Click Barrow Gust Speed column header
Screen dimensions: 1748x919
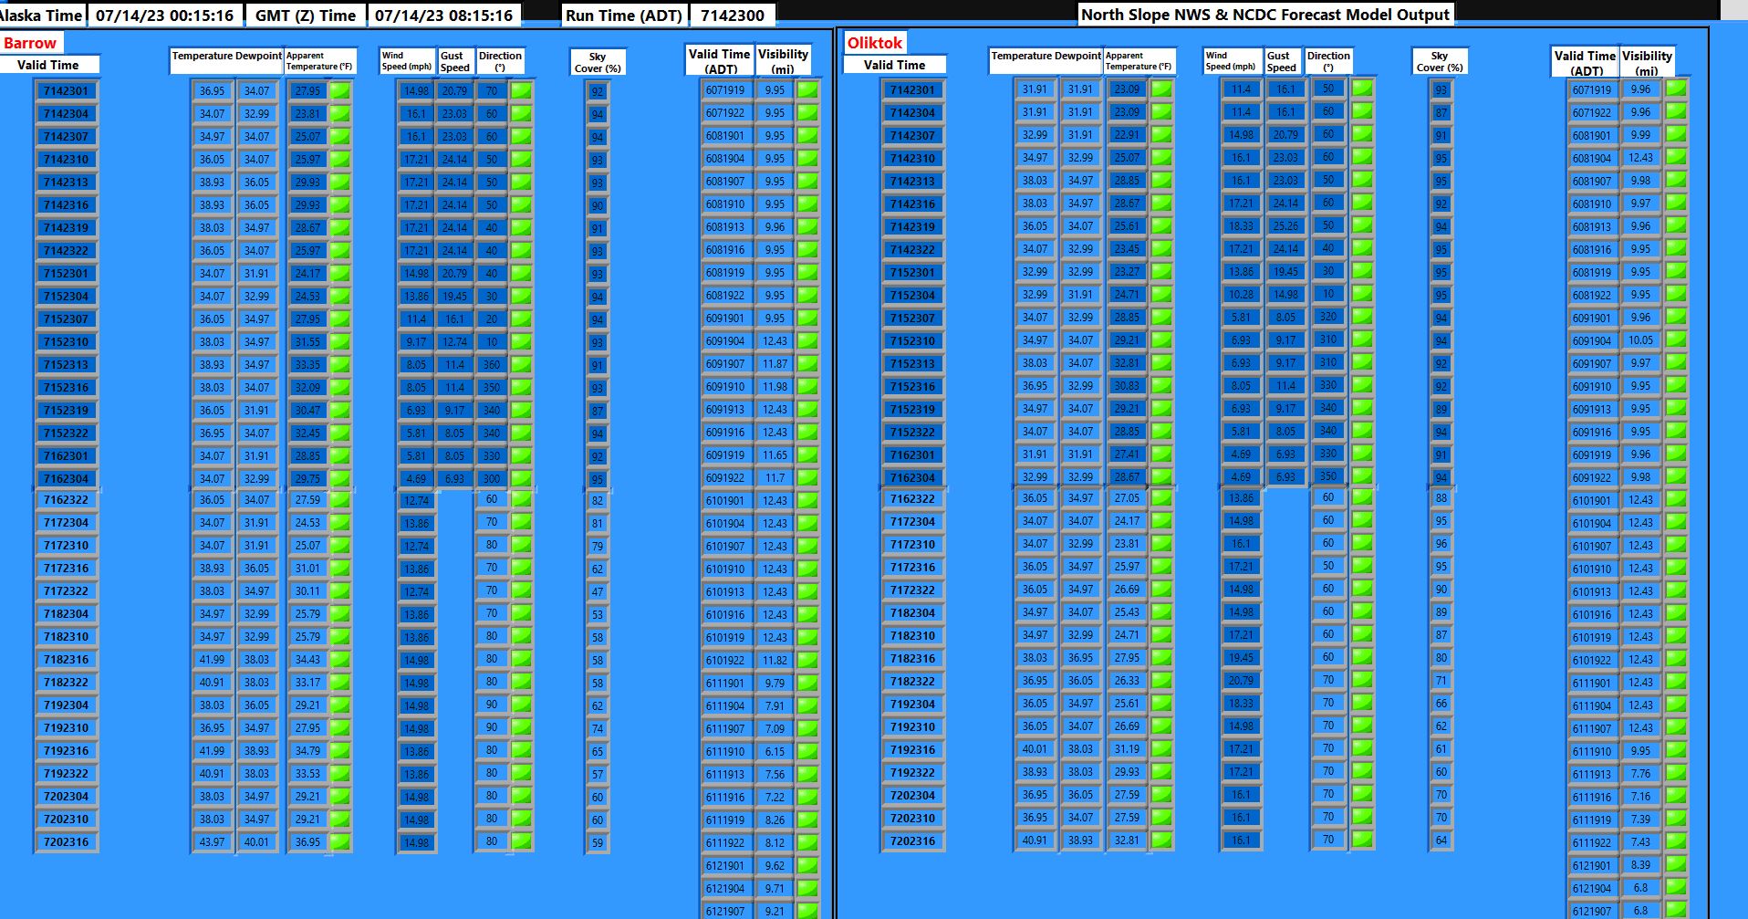(455, 61)
